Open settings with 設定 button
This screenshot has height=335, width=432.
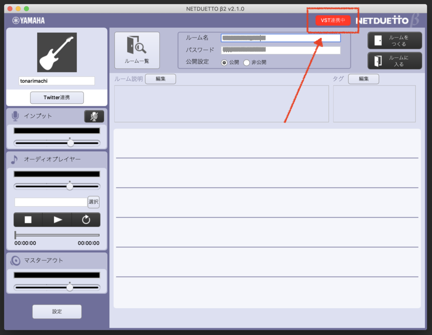pos(57,311)
